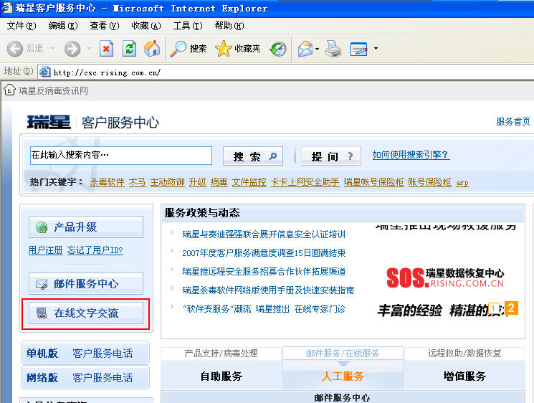Screen dimensions: 534x403
Task: Click hot keyword 主动防御
Action: tap(168, 182)
